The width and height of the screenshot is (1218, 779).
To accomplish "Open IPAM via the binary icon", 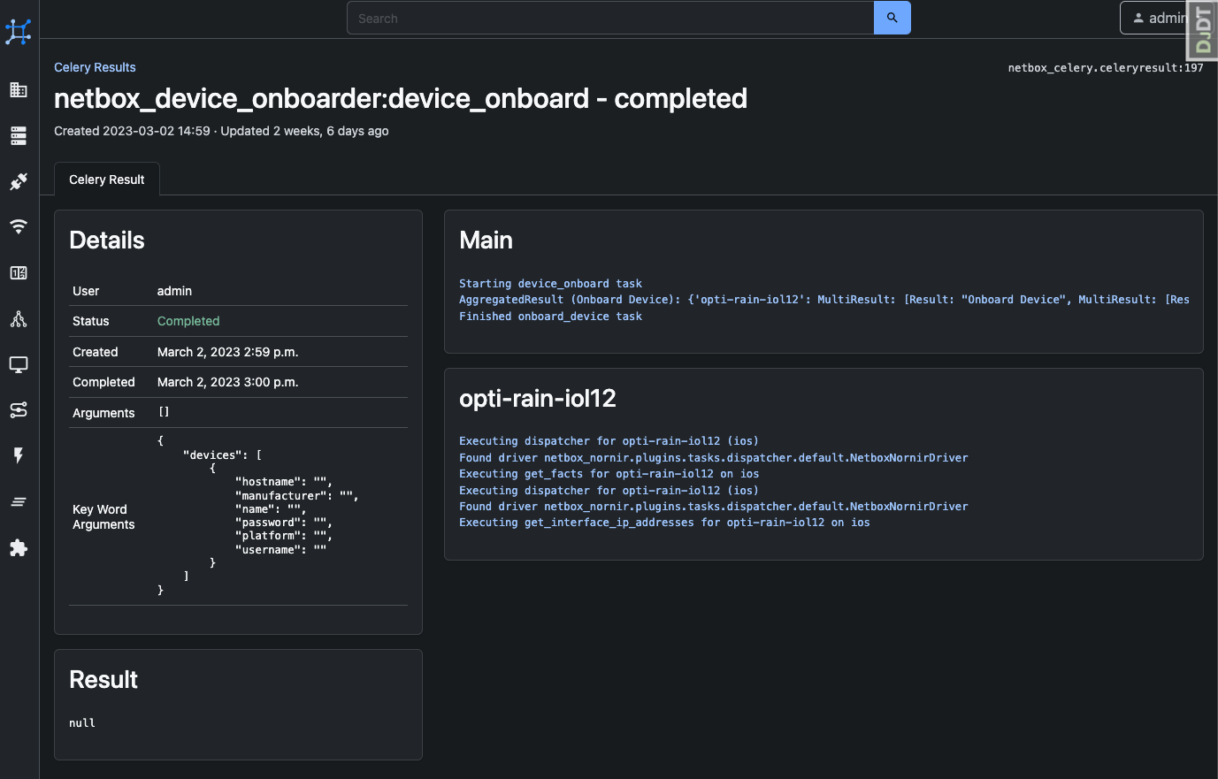I will pyautogui.click(x=19, y=272).
